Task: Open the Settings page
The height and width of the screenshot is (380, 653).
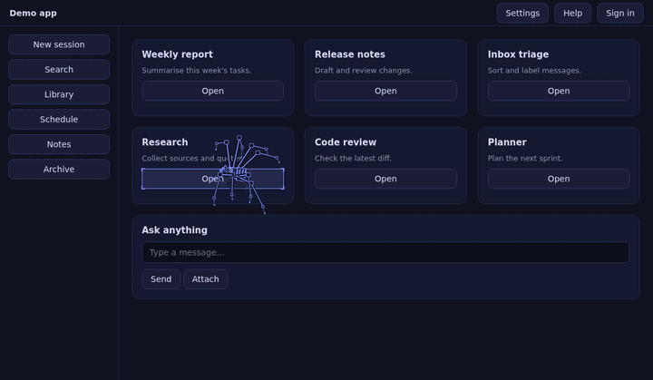Action: (x=522, y=13)
